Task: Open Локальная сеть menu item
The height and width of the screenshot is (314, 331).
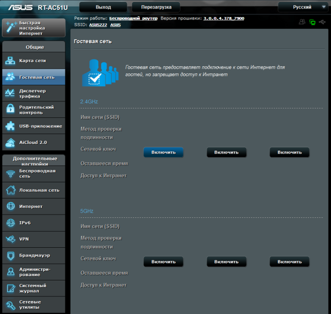Action: tap(34, 190)
